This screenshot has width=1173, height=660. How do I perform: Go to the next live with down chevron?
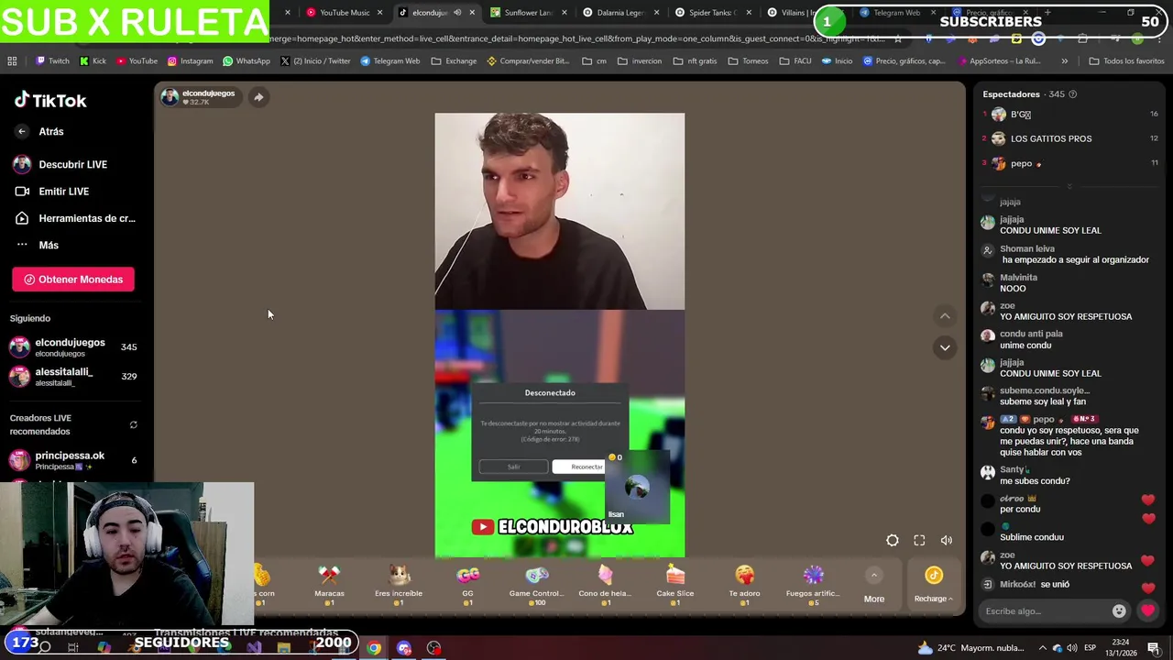(x=945, y=347)
